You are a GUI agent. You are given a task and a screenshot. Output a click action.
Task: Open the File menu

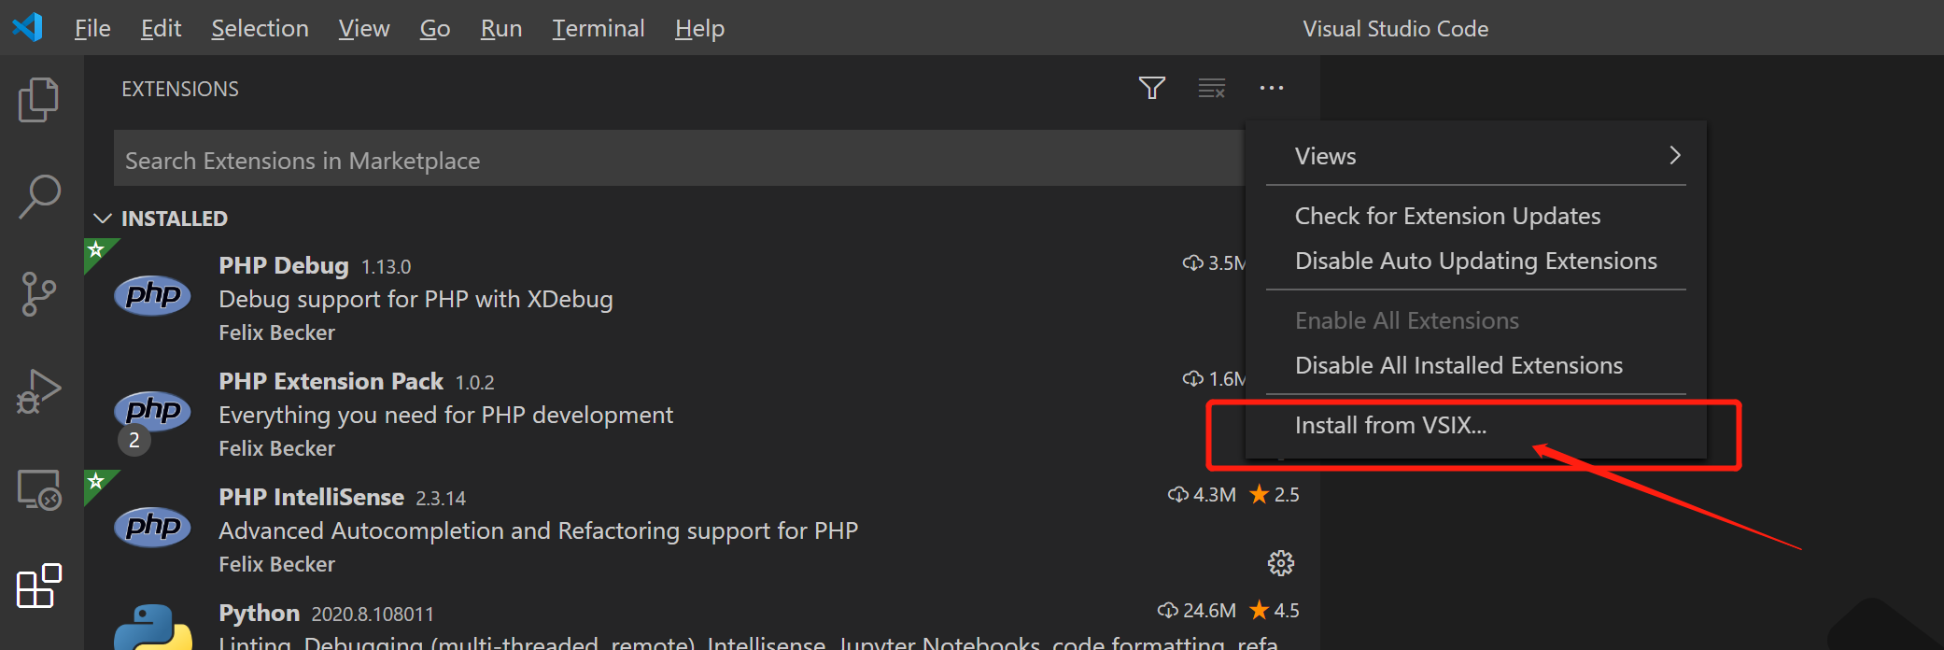point(92,29)
